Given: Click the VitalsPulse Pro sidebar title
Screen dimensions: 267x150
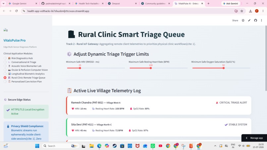Looking at the screenshot, I should pos(15,40).
